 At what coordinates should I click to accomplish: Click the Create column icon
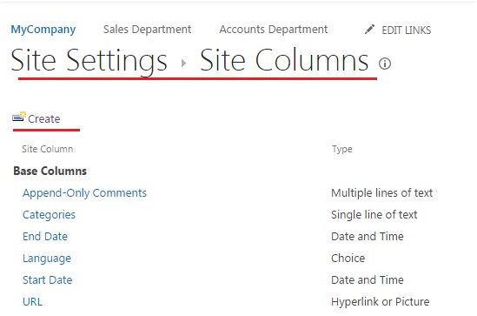(x=19, y=117)
